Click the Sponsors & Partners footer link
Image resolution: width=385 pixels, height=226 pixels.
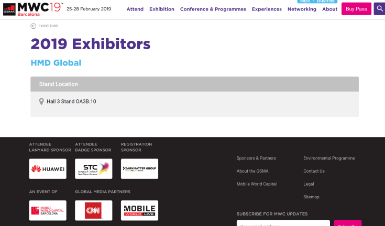click(256, 158)
